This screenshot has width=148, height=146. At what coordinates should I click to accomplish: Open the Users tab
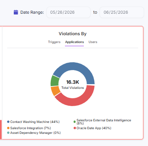click(93, 42)
